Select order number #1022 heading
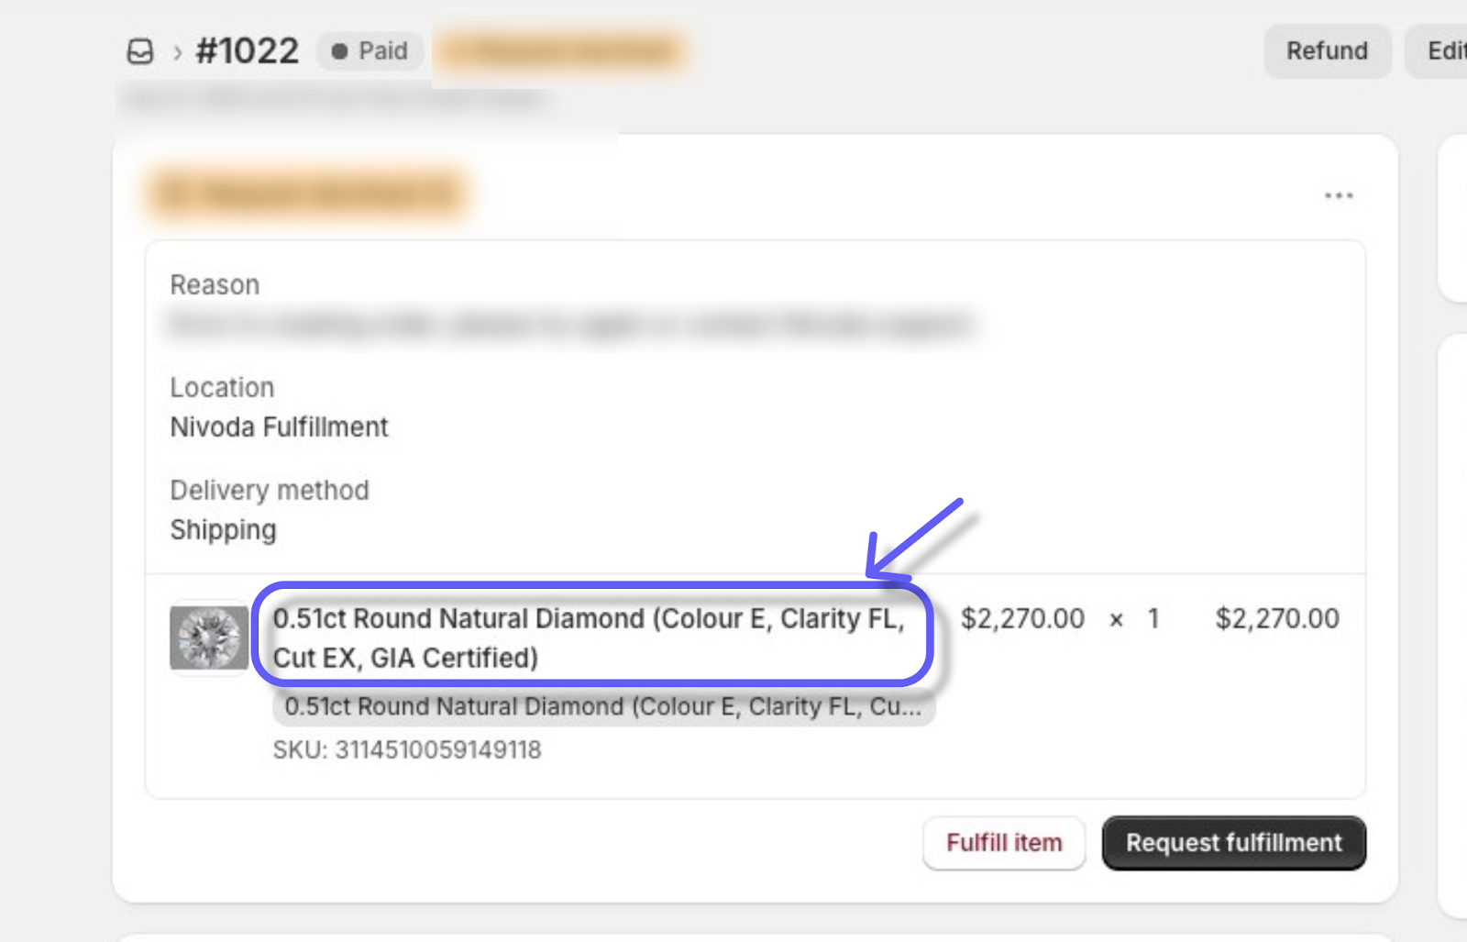1467x942 pixels. (x=248, y=50)
